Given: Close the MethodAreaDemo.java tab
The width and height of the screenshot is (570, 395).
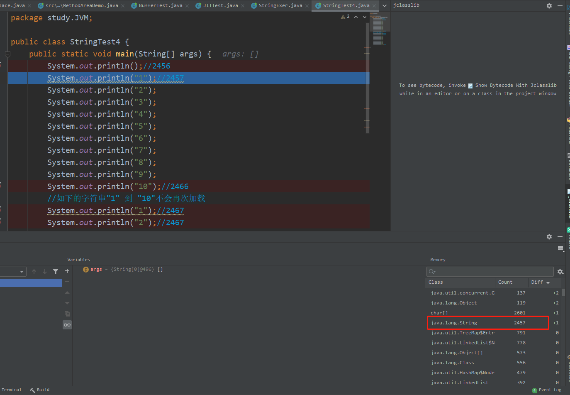Looking at the screenshot, I should click(123, 6).
